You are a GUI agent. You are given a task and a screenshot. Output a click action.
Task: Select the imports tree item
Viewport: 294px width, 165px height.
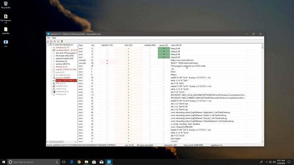(x=66, y=70)
